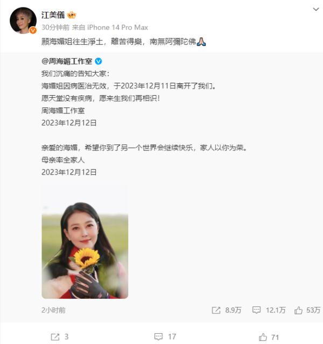Screen dimensions: 323x344
Task: Click the 2小时前 timestamp of original post
Action: (x=53, y=310)
